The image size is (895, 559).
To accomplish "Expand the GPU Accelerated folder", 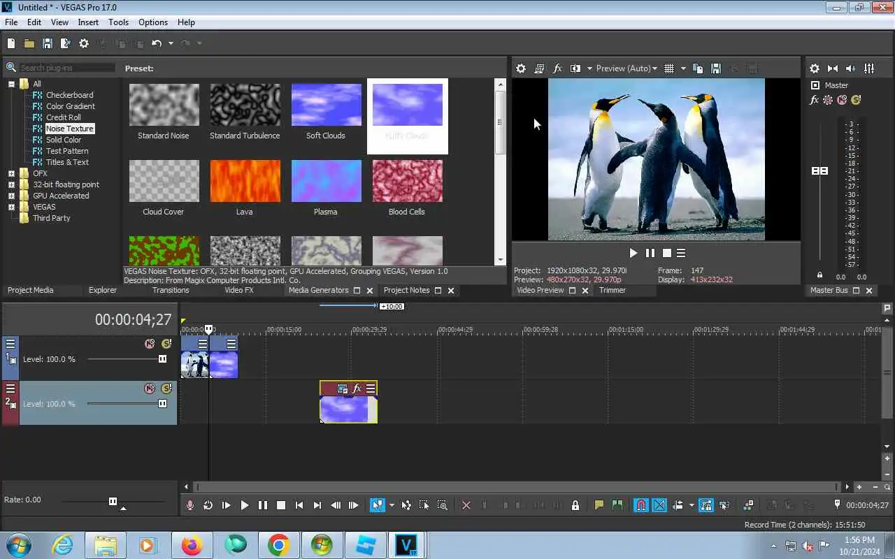I will (x=11, y=196).
